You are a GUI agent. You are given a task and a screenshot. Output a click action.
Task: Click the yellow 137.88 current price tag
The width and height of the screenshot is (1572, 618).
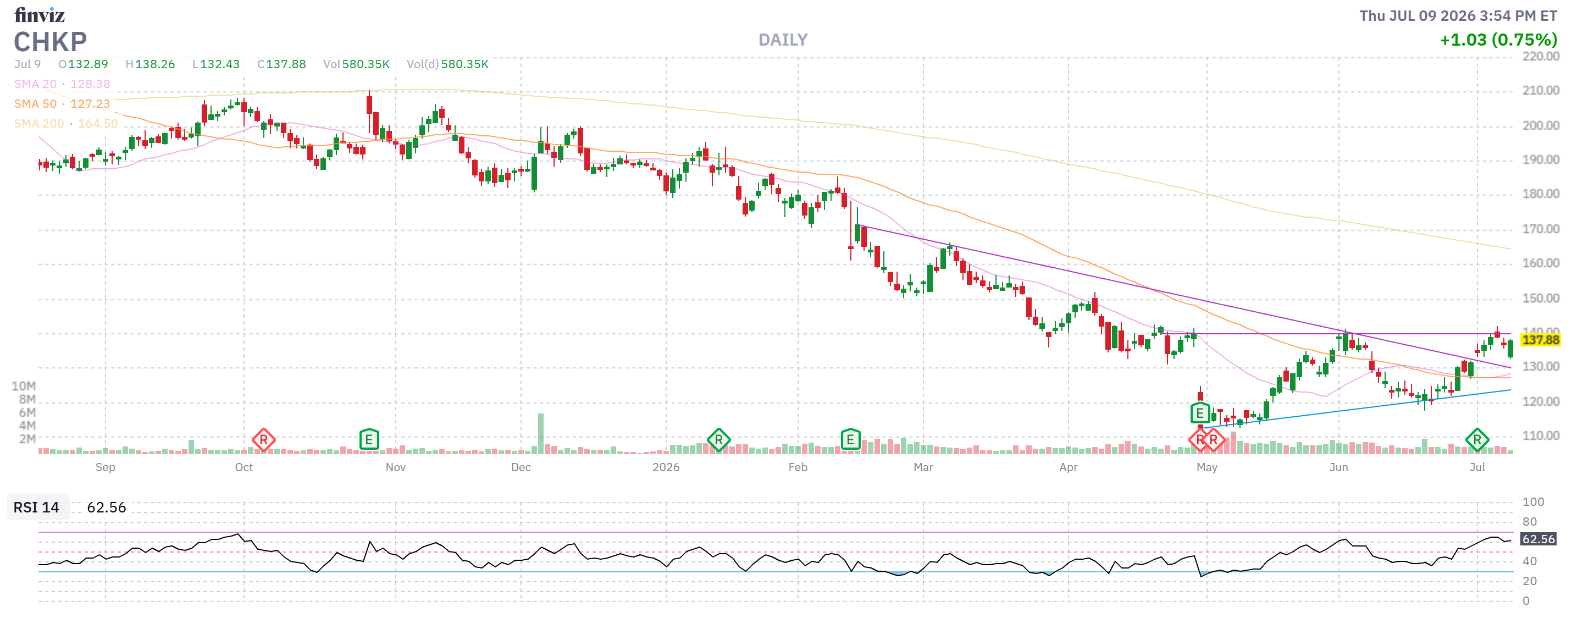pyautogui.click(x=1540, y=340)
